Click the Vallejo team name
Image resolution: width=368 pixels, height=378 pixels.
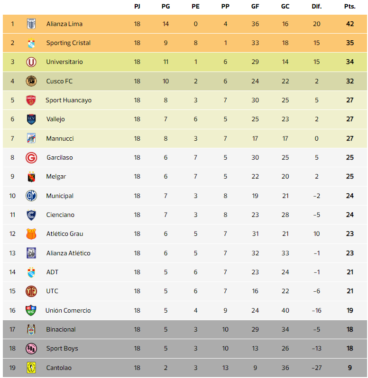(x=55, y=119)
